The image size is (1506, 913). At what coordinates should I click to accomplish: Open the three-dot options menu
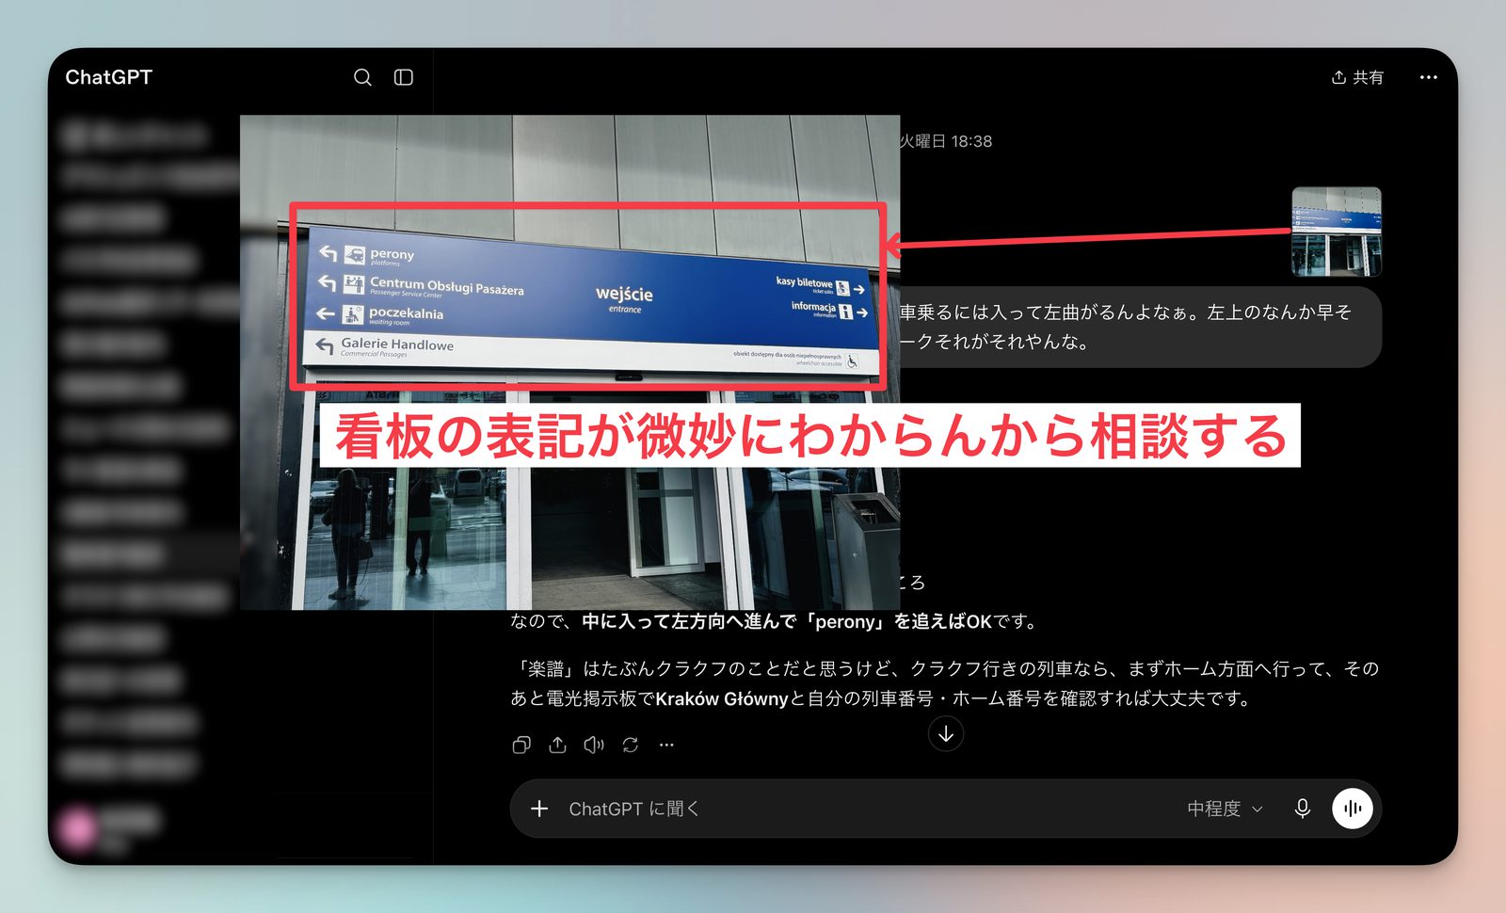click(x=1428, y=77)
